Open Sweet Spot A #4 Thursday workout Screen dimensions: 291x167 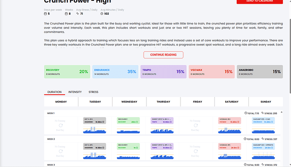click(162, 121)
